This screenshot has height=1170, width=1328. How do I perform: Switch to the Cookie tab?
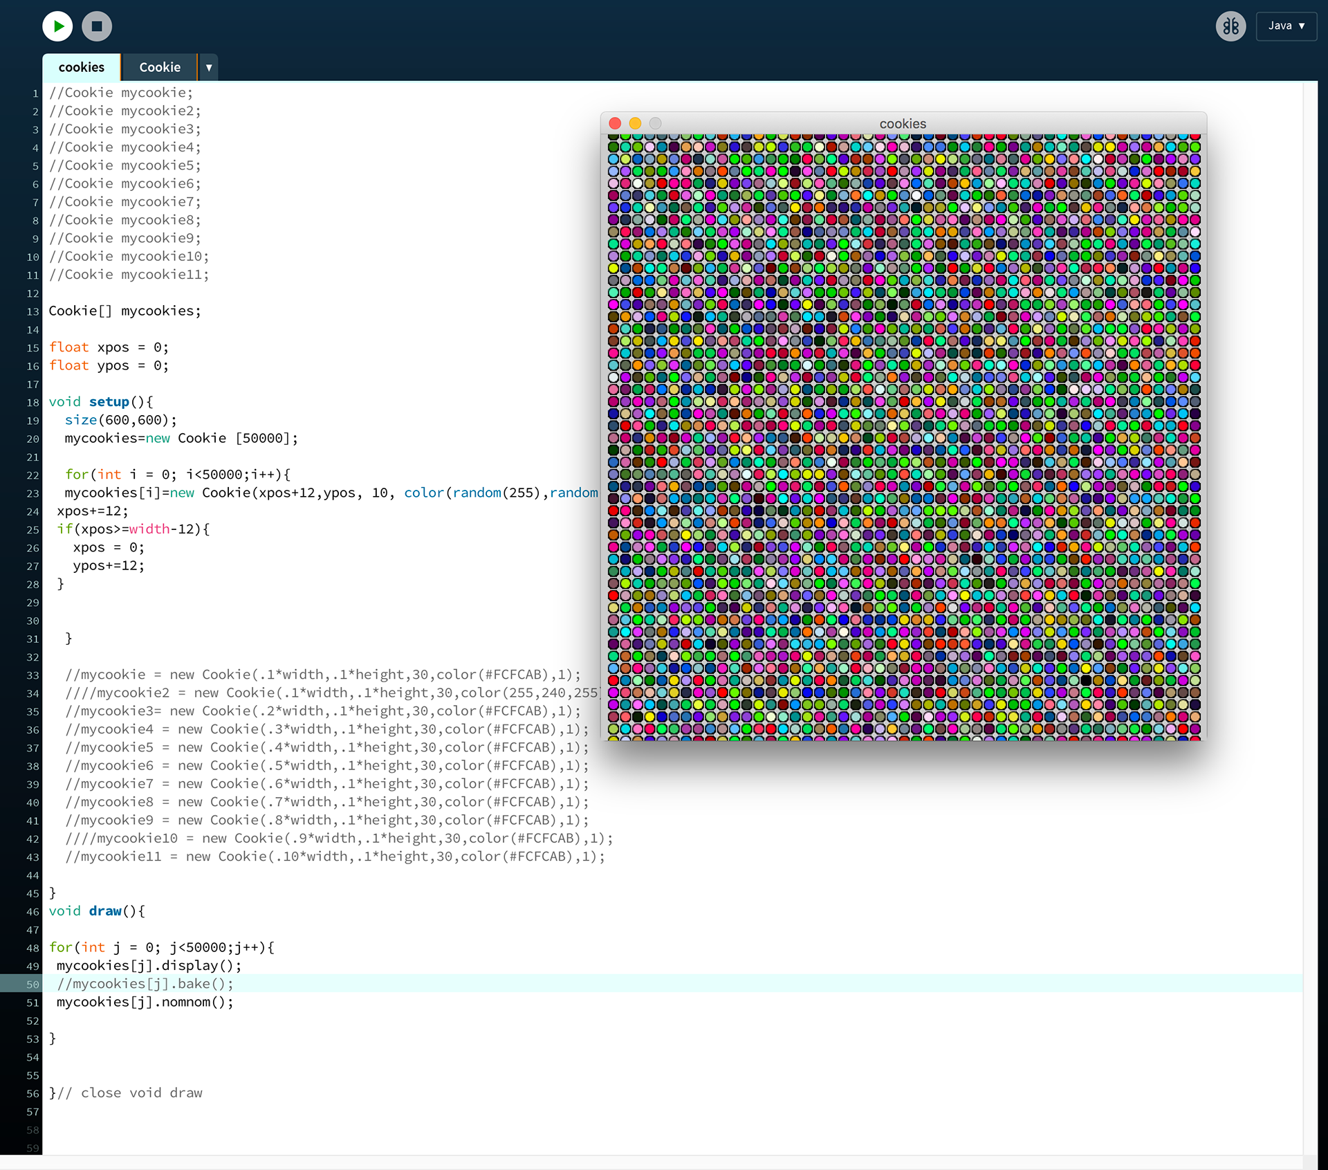point(160,67)
